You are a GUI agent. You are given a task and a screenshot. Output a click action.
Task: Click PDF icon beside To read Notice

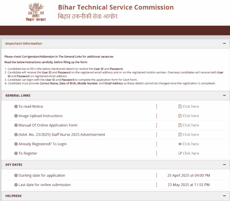point(180,107)
